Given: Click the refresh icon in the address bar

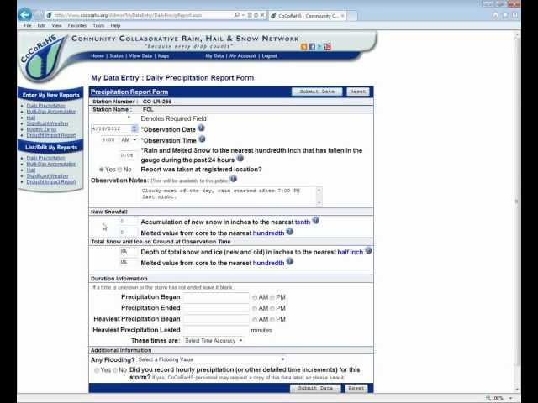Looking at the screenshot, I should click(x=256, y=15).
